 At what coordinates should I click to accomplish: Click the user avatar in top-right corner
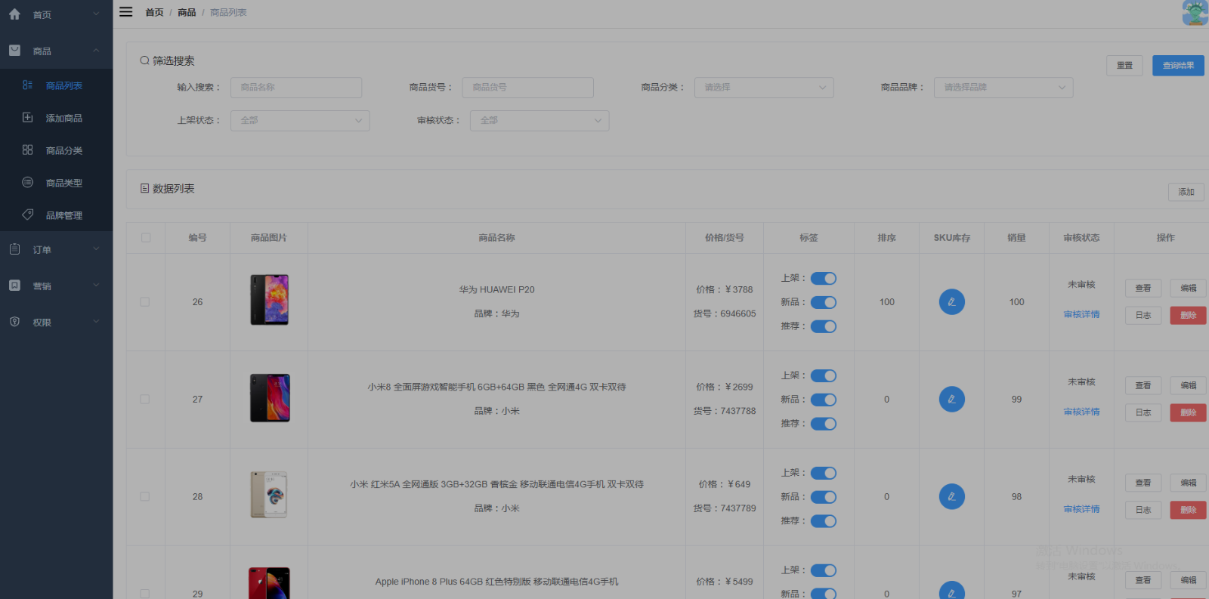coord(1195,13)
